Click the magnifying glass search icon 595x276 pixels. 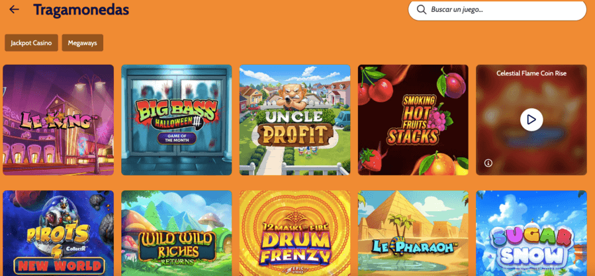tap(421, 9)
